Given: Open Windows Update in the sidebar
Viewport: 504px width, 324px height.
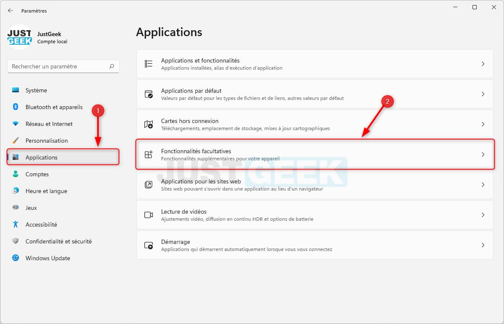Looking at the screenshot, I should pos(63,258).
